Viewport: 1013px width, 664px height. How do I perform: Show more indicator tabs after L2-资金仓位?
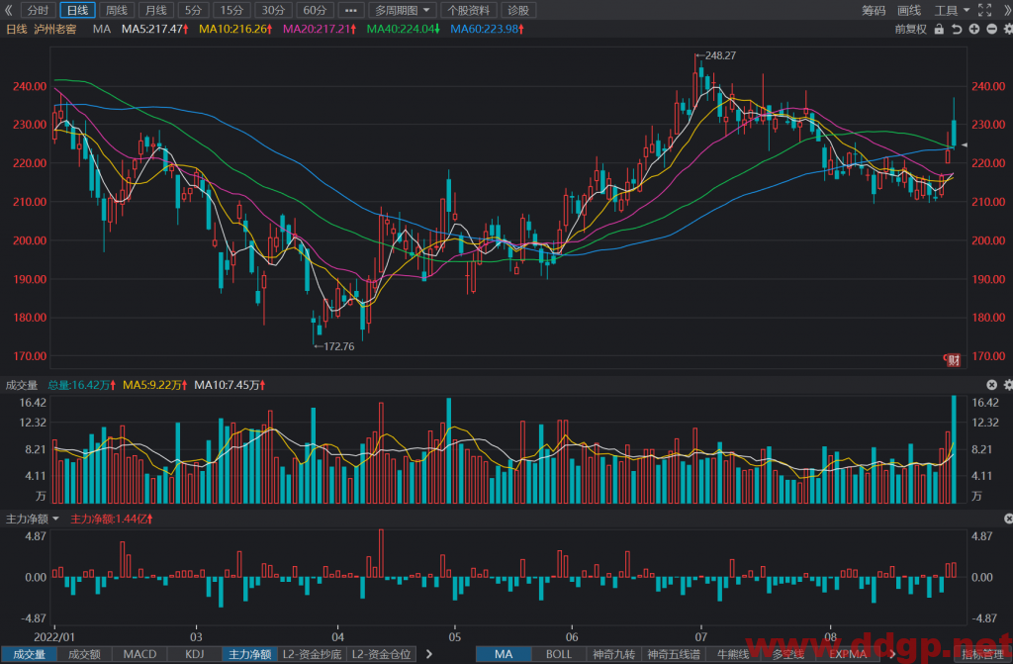tap(429, 654)
